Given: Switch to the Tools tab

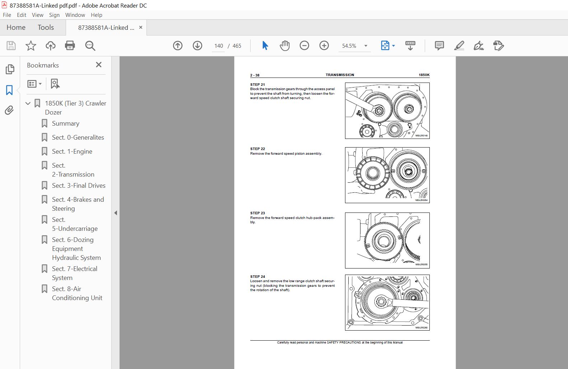Looking at the screenshot, I should (46, 27).
